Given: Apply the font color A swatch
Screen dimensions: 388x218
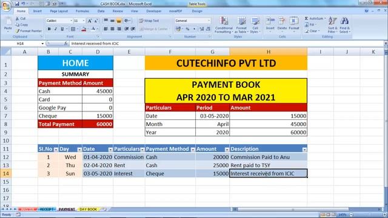Looking at the screenshot, I should click(93, 29).
